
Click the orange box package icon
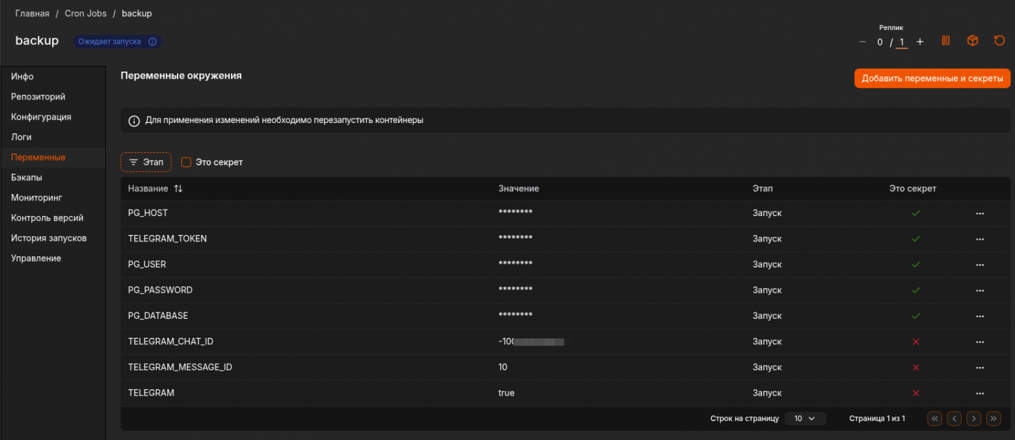point(972,41)
